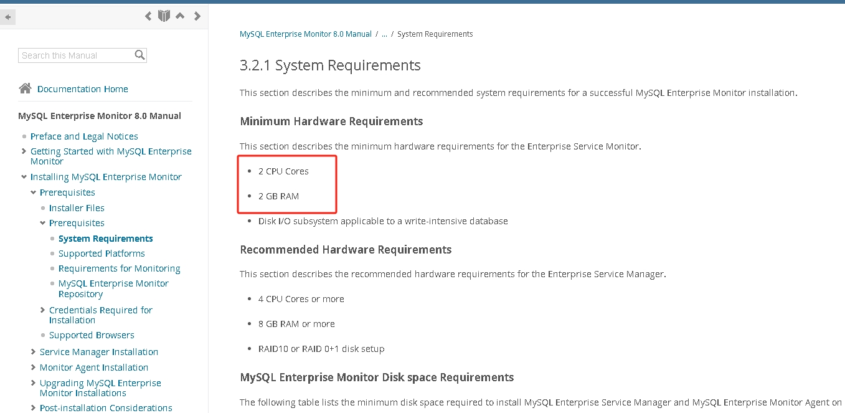Open Installer Files page
845x413 pixels.
pyautogui.click(x=77, y=208)
